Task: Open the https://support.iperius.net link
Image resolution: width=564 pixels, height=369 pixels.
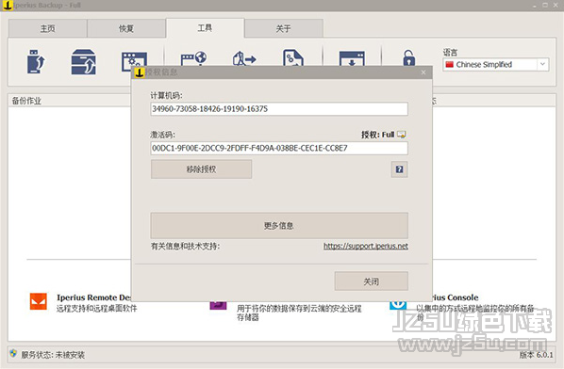Action: coord(366,247)
